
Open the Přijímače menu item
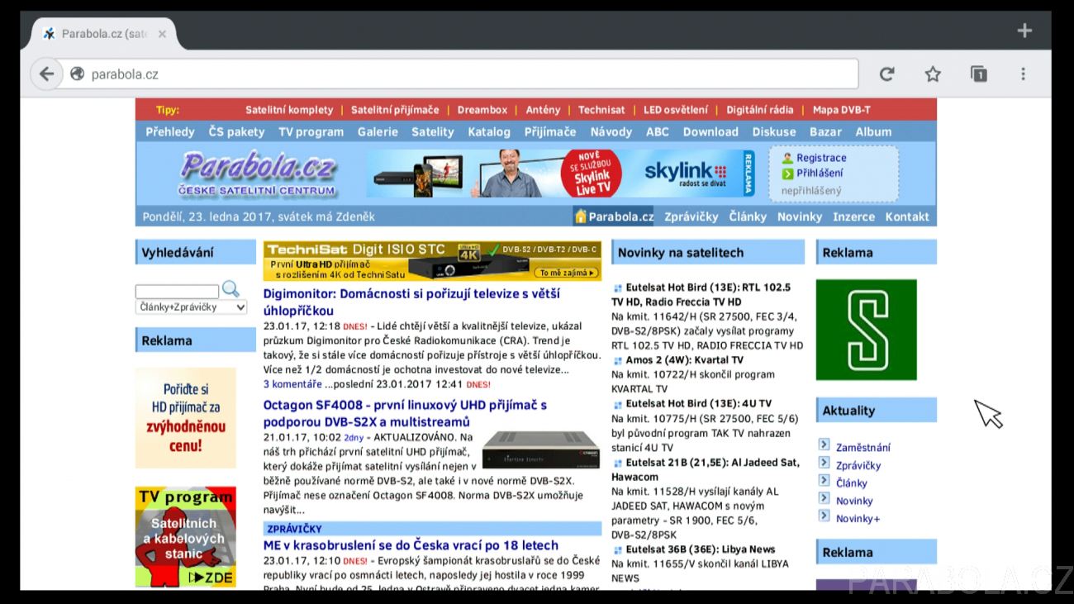click(550, 131)
